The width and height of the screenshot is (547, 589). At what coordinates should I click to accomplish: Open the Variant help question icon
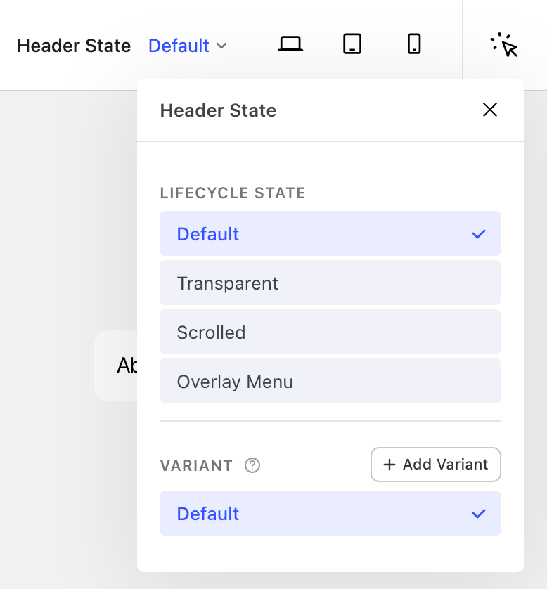252,465
